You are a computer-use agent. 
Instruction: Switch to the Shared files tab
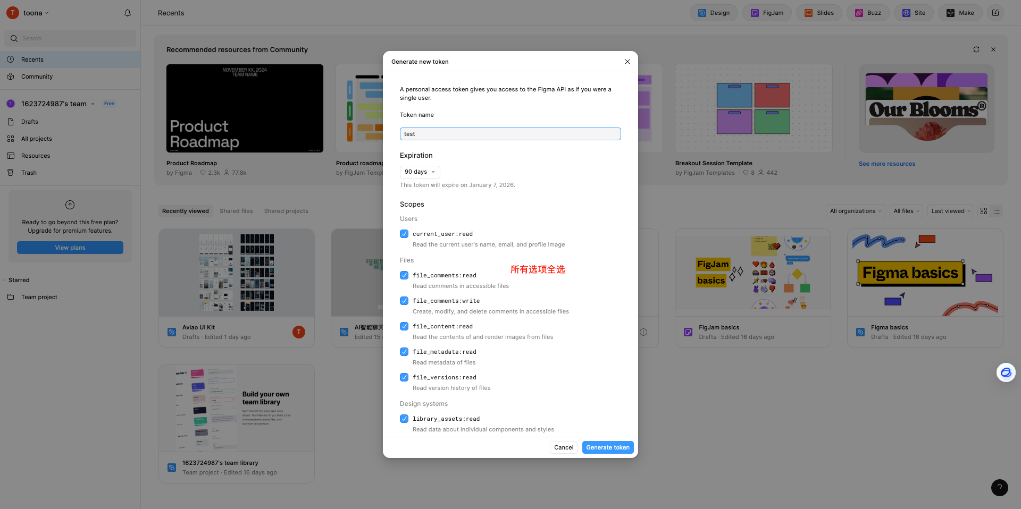coord(236,211)
